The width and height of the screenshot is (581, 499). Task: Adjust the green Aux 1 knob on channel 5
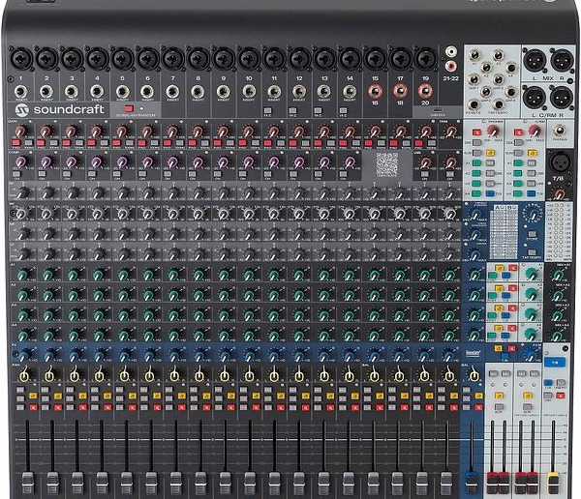[123, 275]
